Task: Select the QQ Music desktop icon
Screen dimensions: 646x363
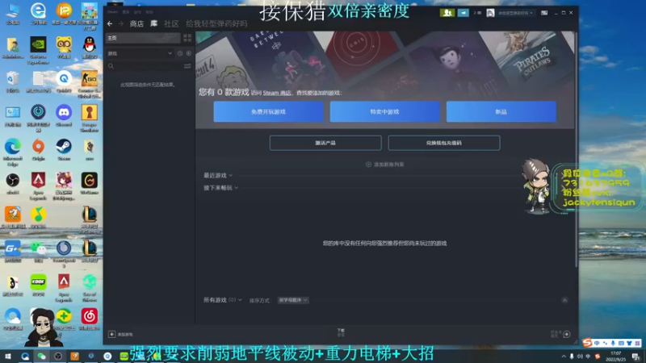Action: (38, 218)
